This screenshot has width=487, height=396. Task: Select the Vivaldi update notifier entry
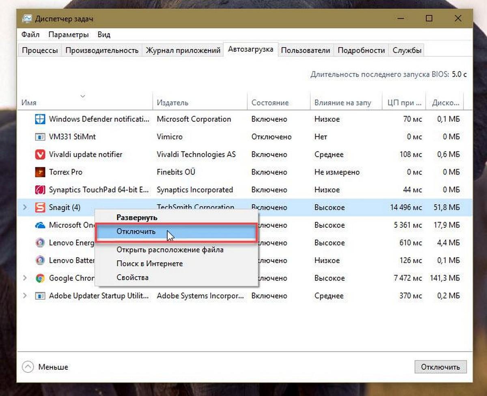[86, 154]
